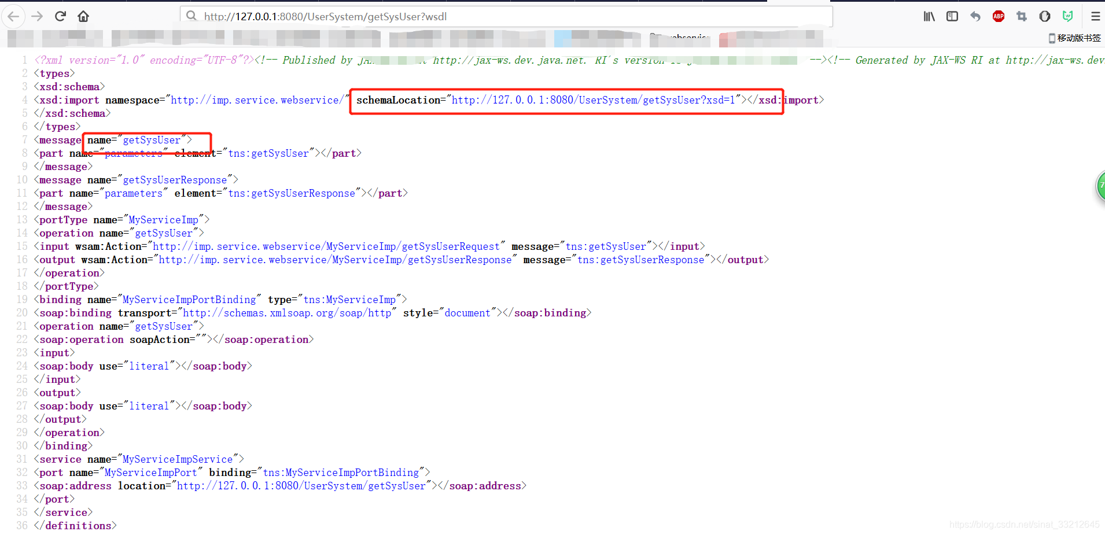This screenshot has width=1105, height=535.
Task: Click the search magnifier in the address bar
Action: click(x=191, y=16)
